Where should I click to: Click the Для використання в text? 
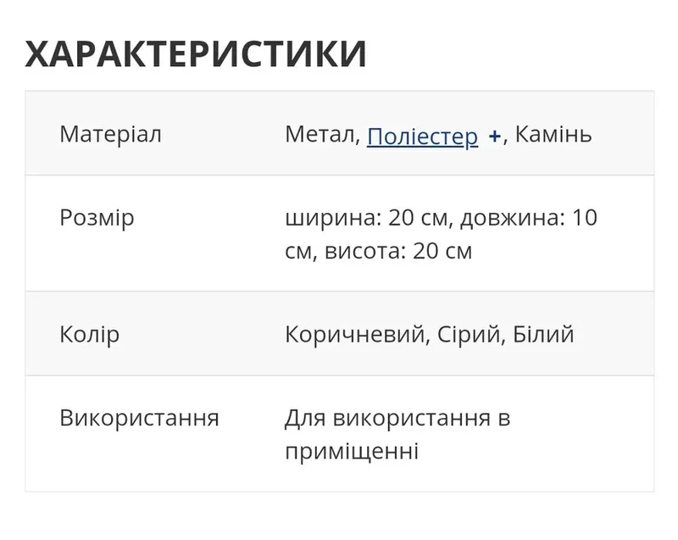(397, 418)
